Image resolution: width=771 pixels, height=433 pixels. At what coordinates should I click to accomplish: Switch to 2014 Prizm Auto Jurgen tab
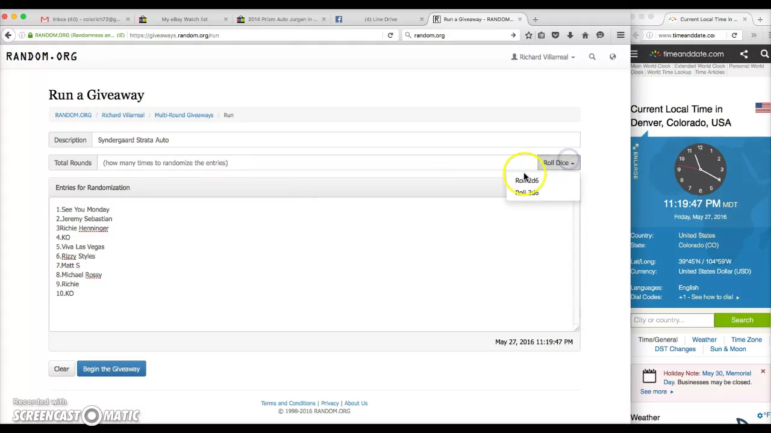(x=281, y=19)
